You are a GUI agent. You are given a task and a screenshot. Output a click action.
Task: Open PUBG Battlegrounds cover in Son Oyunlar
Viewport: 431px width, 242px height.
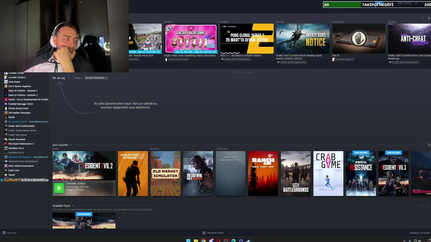(296, 173)
